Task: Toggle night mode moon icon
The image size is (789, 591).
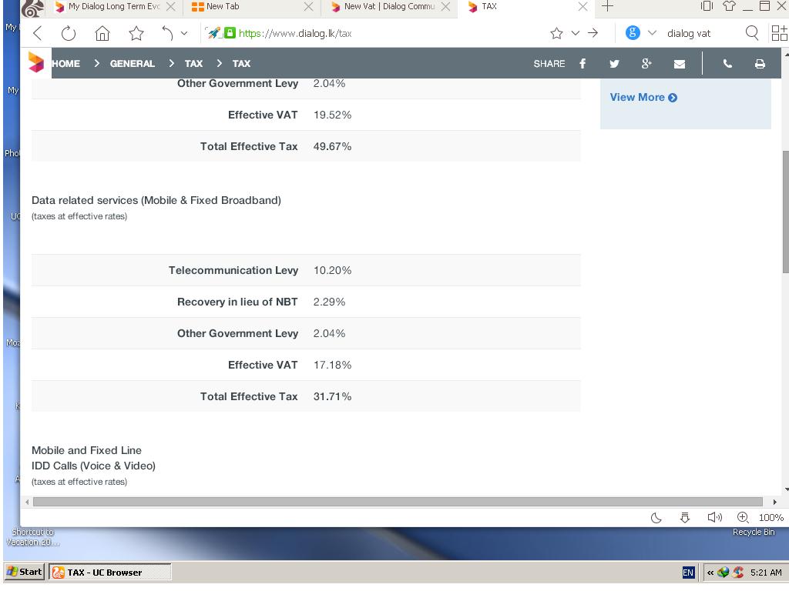Action: [x=656, y=518]
